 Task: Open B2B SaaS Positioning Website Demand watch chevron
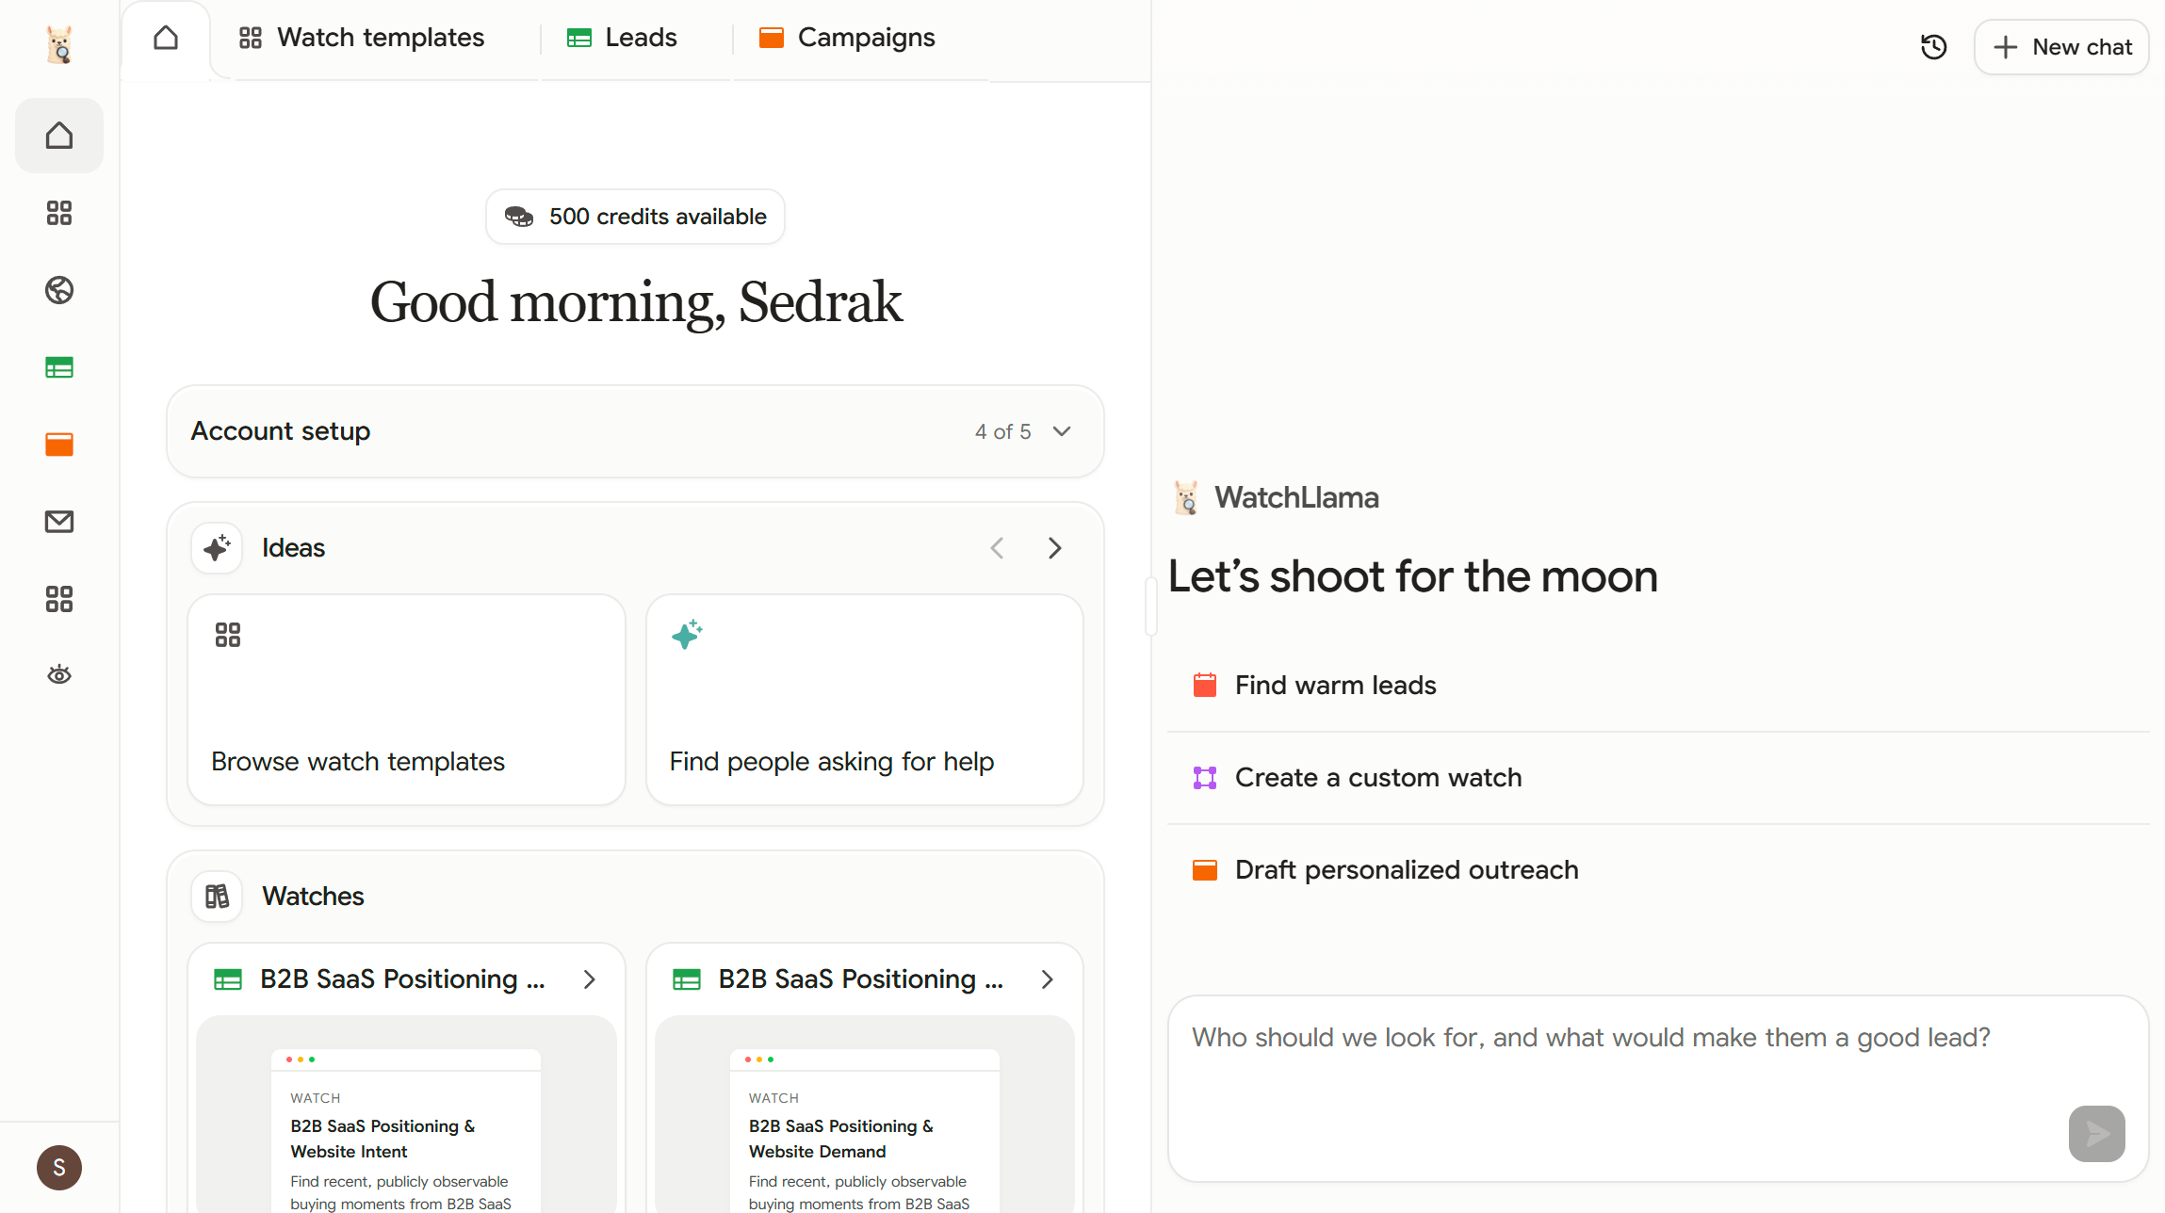(1048, 979)
